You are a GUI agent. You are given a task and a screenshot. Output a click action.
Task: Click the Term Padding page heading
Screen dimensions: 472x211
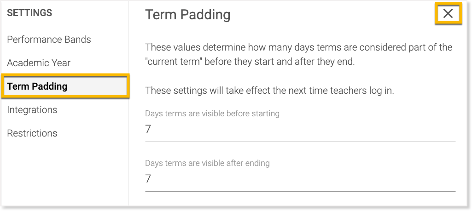[x=187, y=15]
